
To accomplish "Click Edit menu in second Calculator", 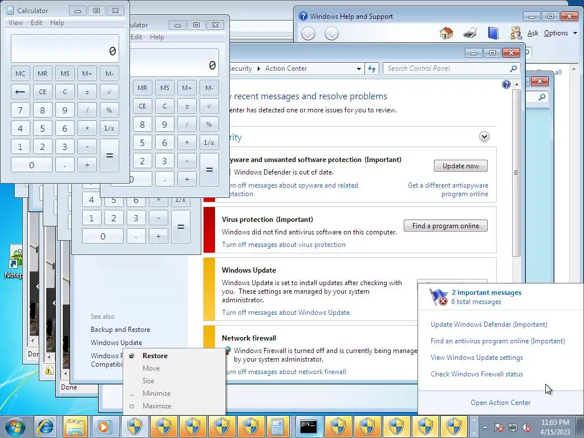I will (x=136, y=37).
